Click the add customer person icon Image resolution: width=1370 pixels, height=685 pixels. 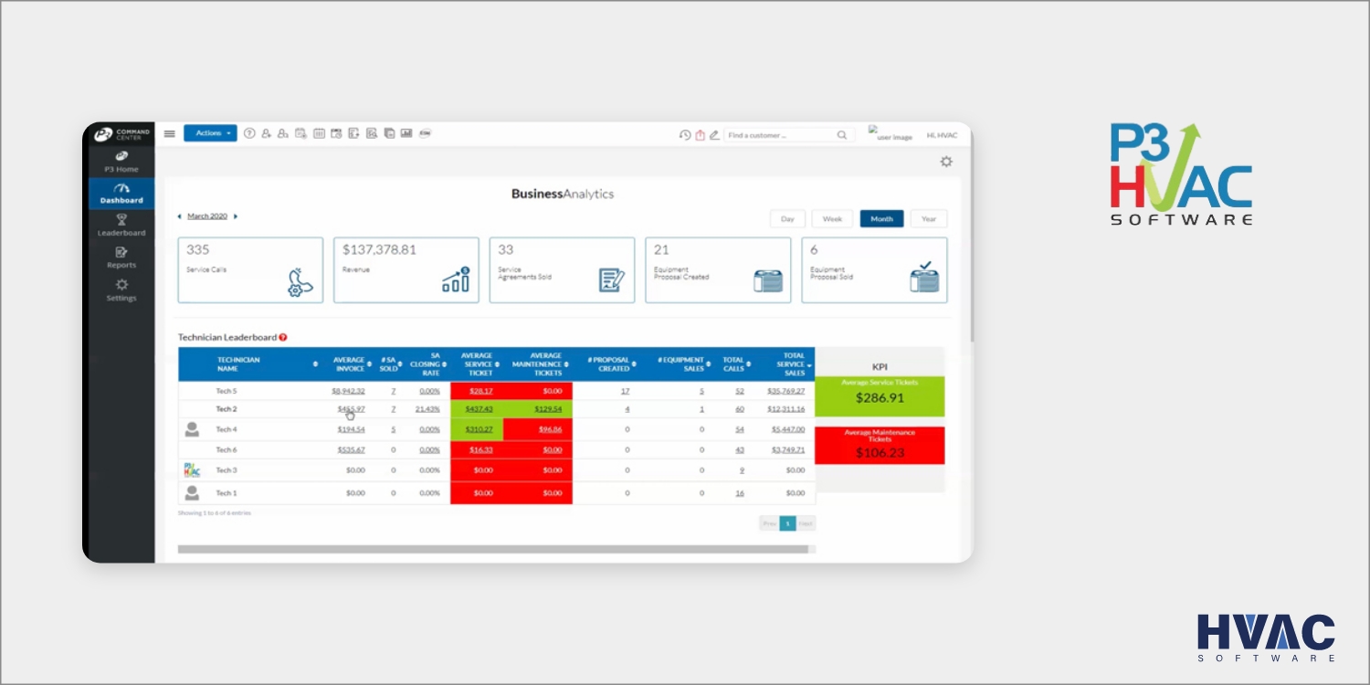pyautogui.click(x=266, y=133)
